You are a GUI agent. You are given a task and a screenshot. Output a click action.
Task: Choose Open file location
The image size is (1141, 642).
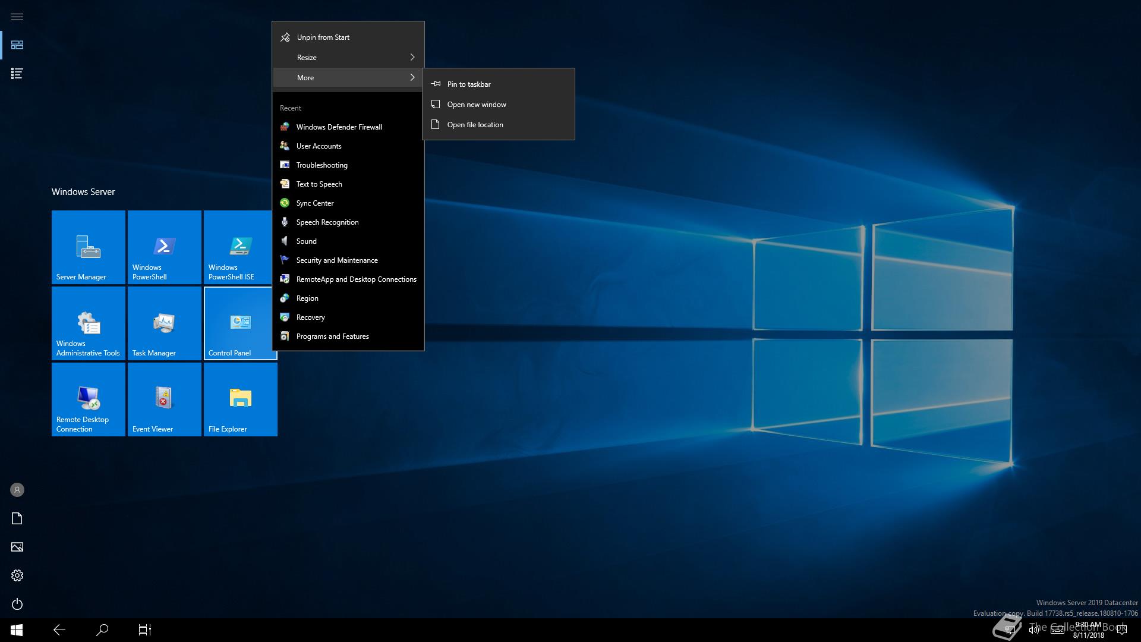pyautogui.click(x=499, y=124)
